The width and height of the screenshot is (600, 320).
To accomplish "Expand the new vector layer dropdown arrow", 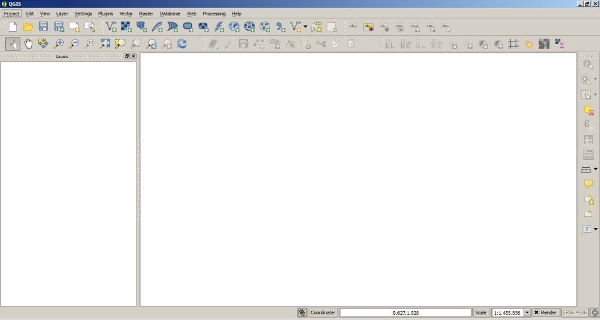I will tap(305, 27).
